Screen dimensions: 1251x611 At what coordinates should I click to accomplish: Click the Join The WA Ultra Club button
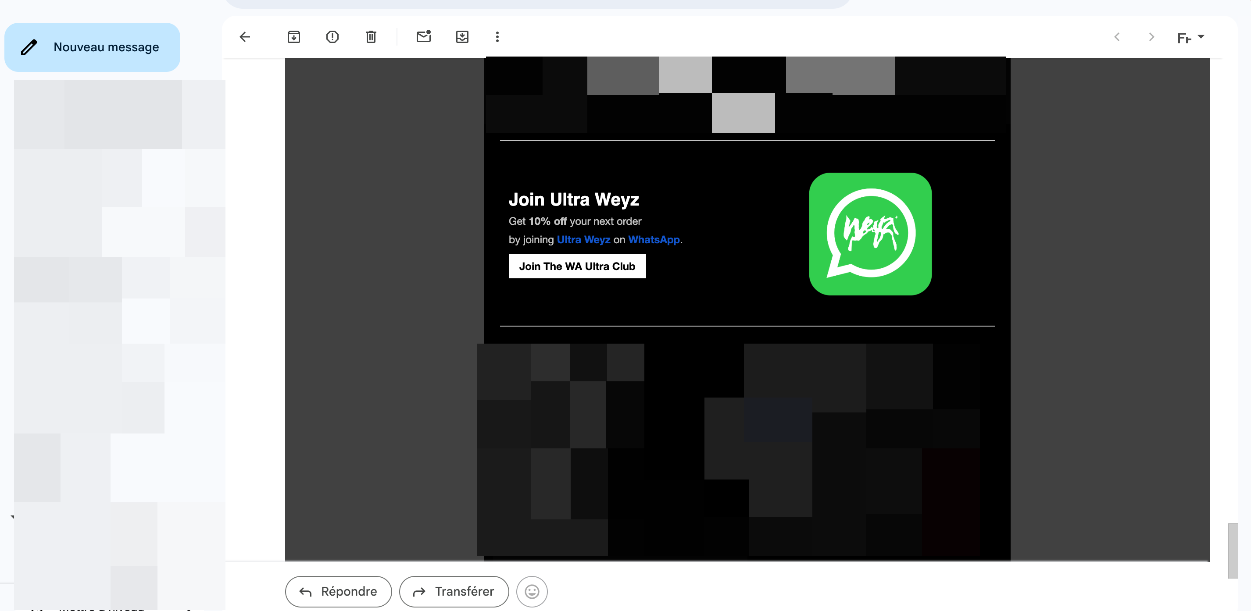[577, 266]
